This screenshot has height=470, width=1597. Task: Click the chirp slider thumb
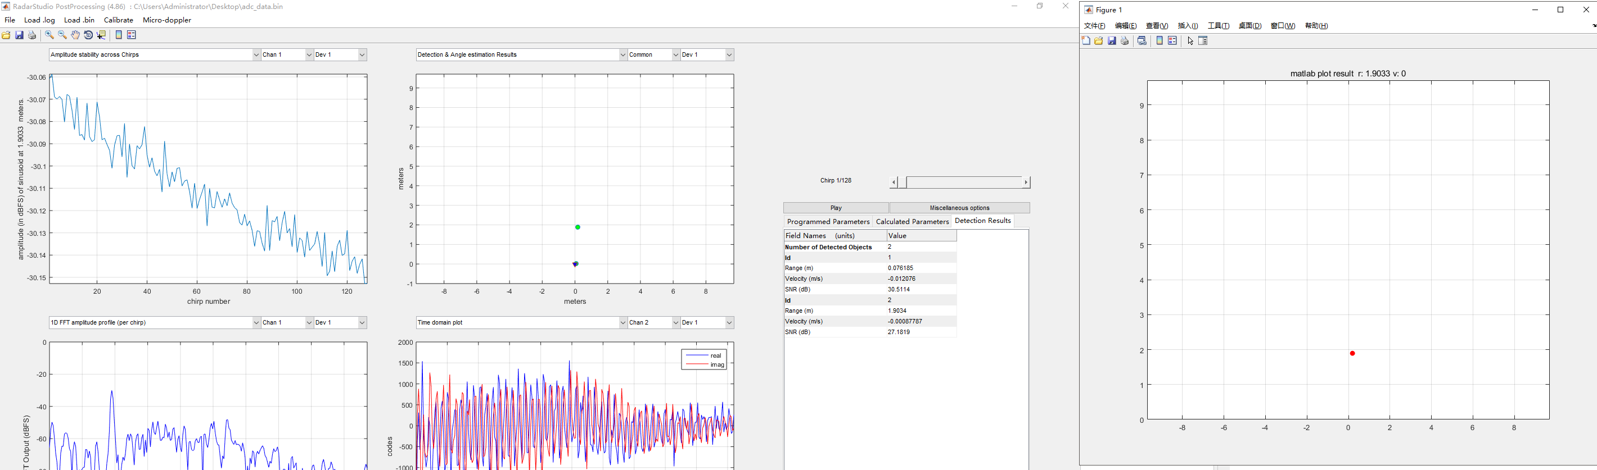pyautogui.click(x=902, y=182)
